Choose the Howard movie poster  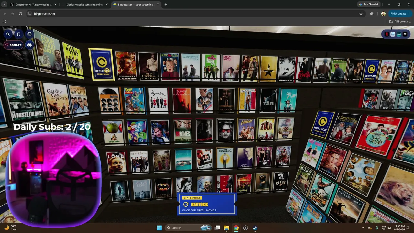225,159
